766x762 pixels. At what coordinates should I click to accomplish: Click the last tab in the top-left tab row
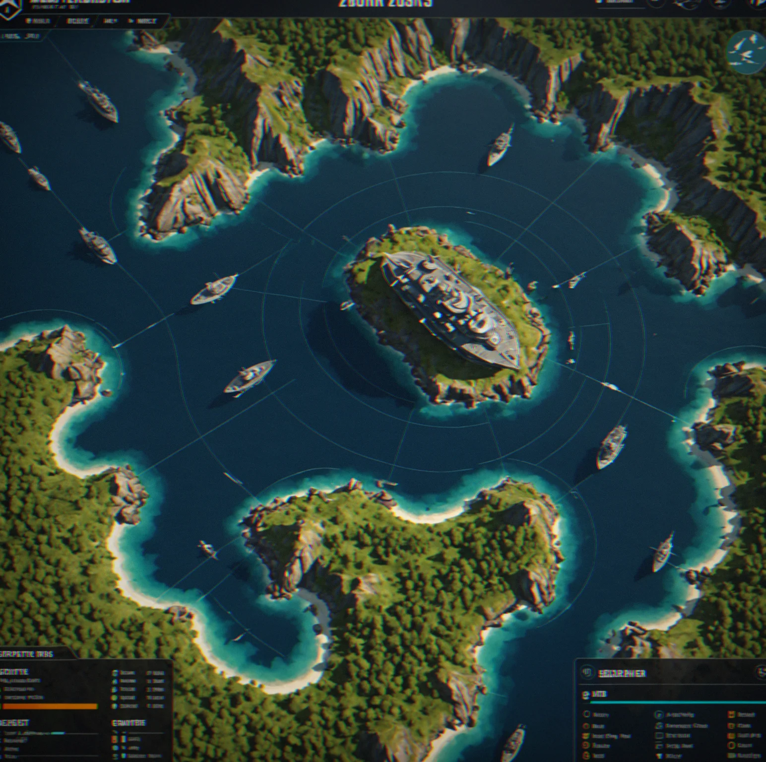(142, 21)
